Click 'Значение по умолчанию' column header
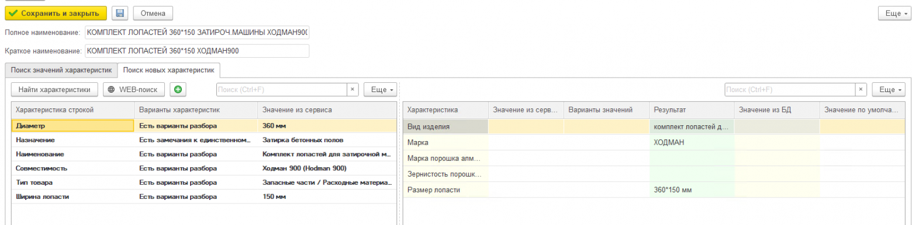The width and height of the screenshot is (912, 225). [x=863, y=110]
